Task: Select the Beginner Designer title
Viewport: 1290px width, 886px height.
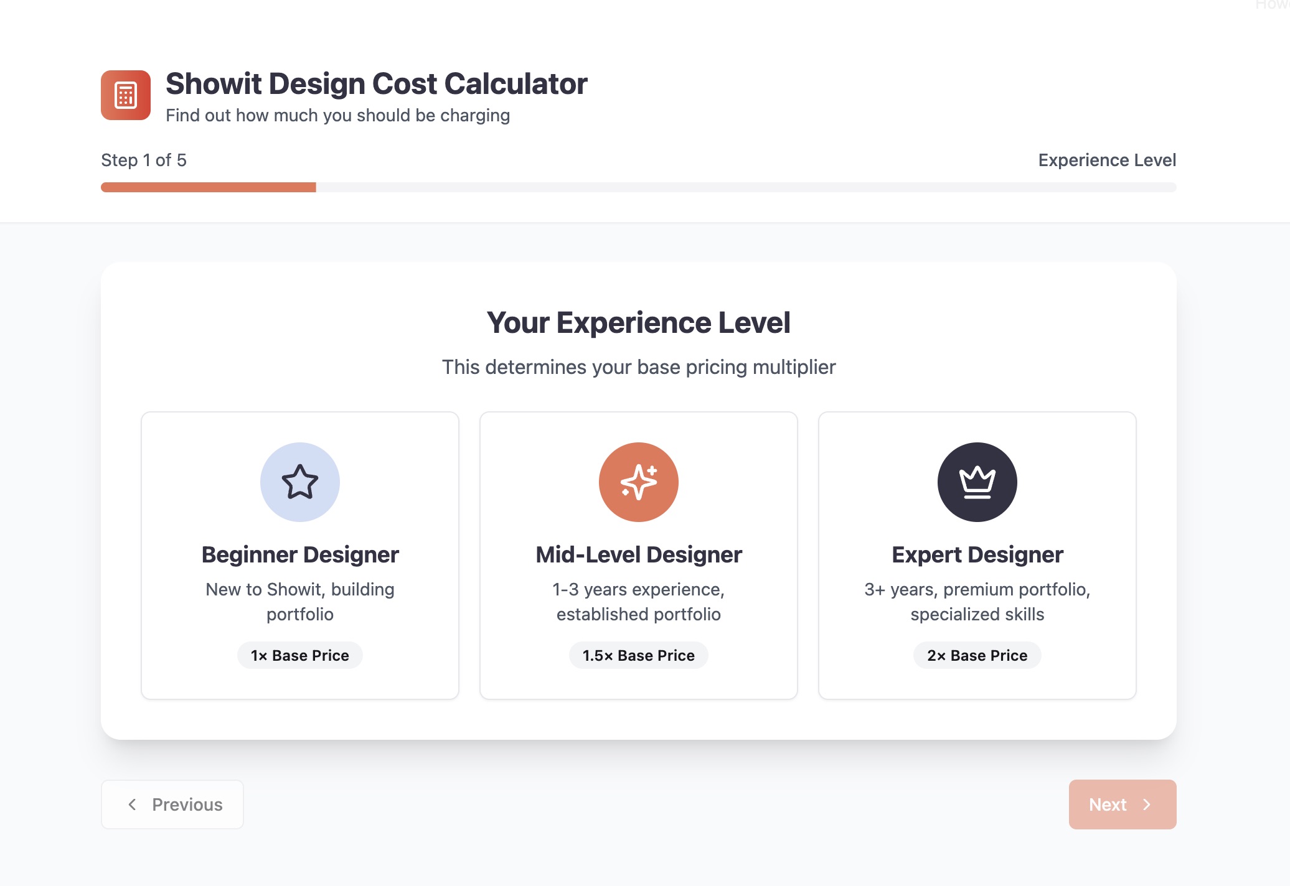Action: point(300,554)
